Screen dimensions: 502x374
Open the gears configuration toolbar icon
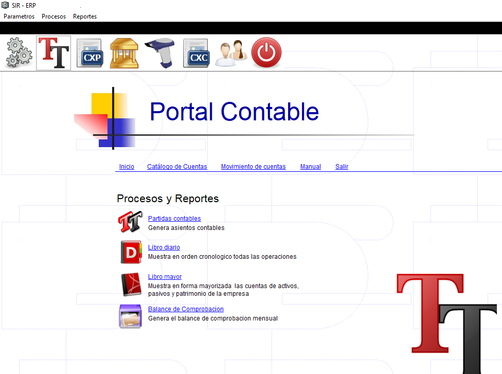[19, 53]
